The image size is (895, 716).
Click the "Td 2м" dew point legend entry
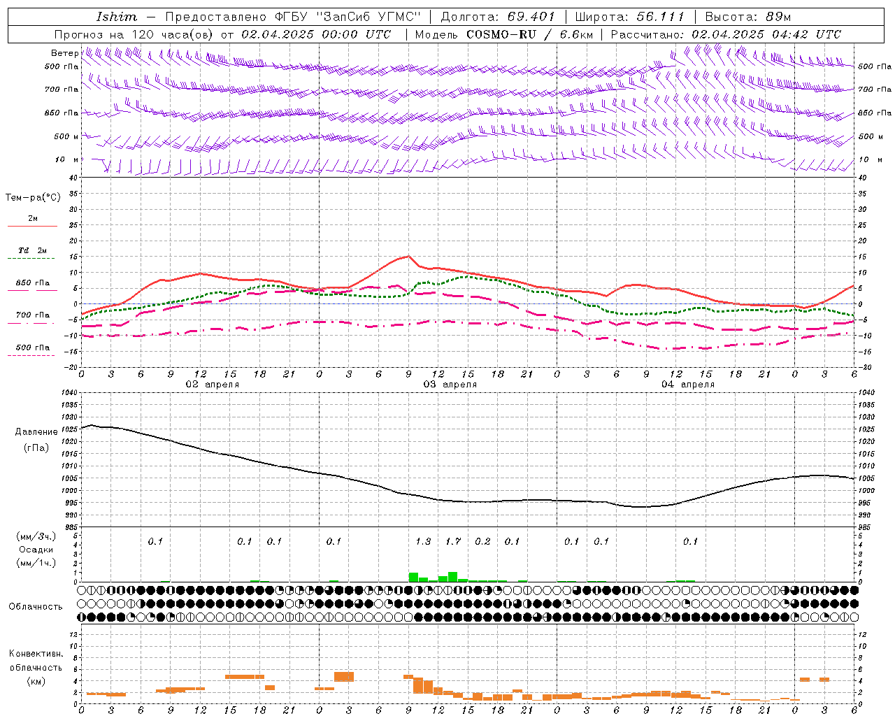33,250
